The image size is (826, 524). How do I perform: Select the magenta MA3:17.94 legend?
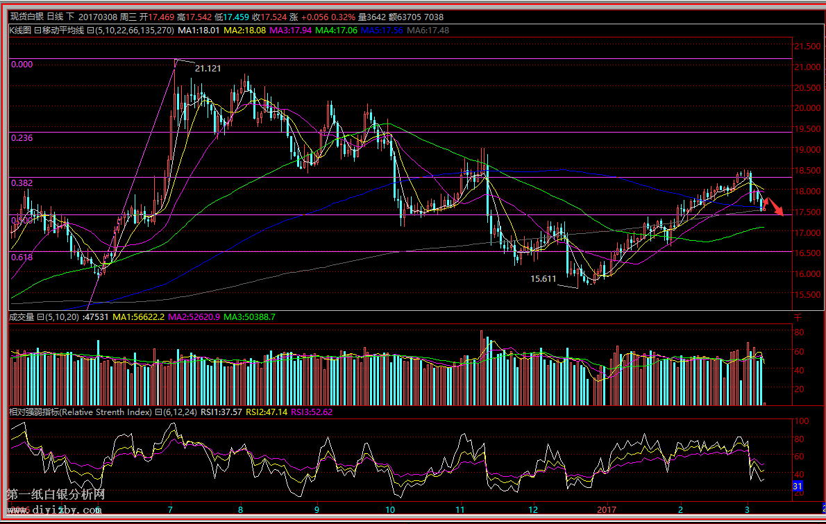coord(290,30)
